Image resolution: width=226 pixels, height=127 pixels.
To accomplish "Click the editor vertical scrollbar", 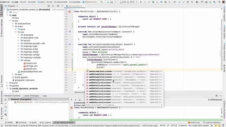I will coord(221,45).
